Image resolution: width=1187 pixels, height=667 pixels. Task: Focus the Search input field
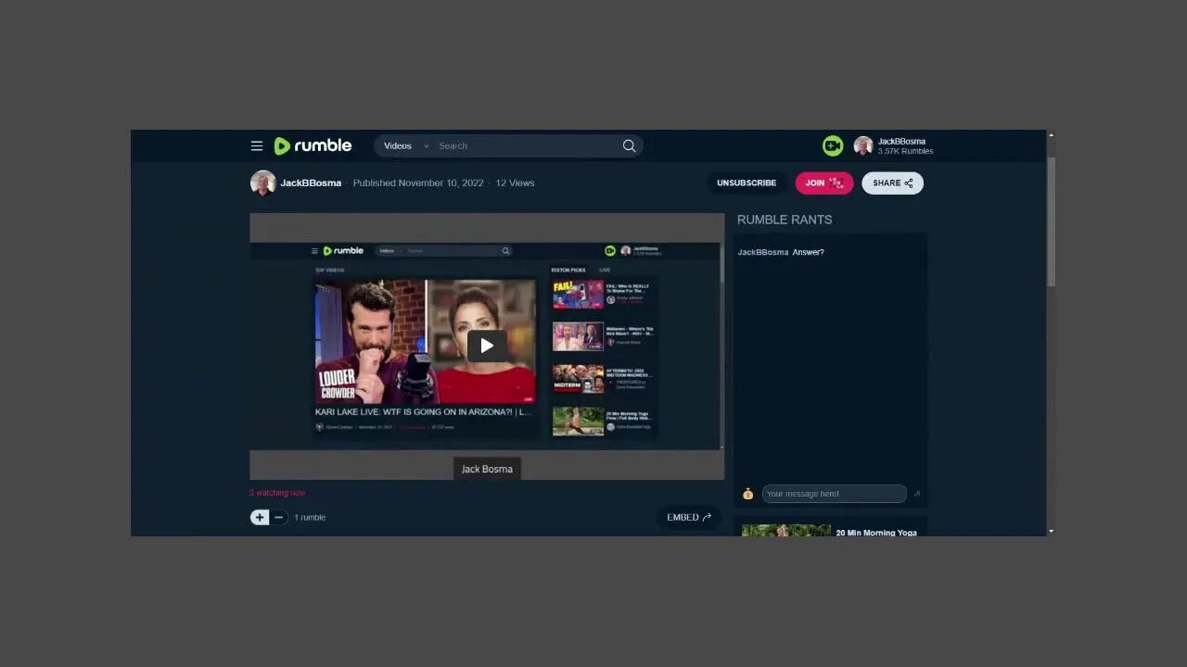527,145
